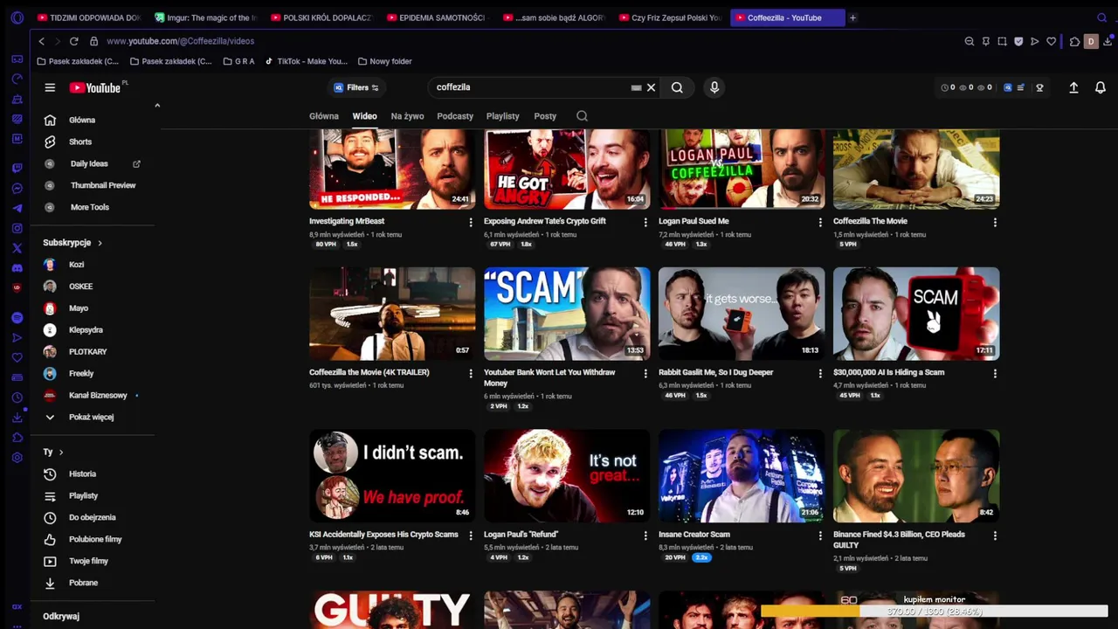Image resolution: width=1118 pixels, height=629 pixels.
Task: Open Discord in the Opera sidebar
Action: tap(17, 268)
